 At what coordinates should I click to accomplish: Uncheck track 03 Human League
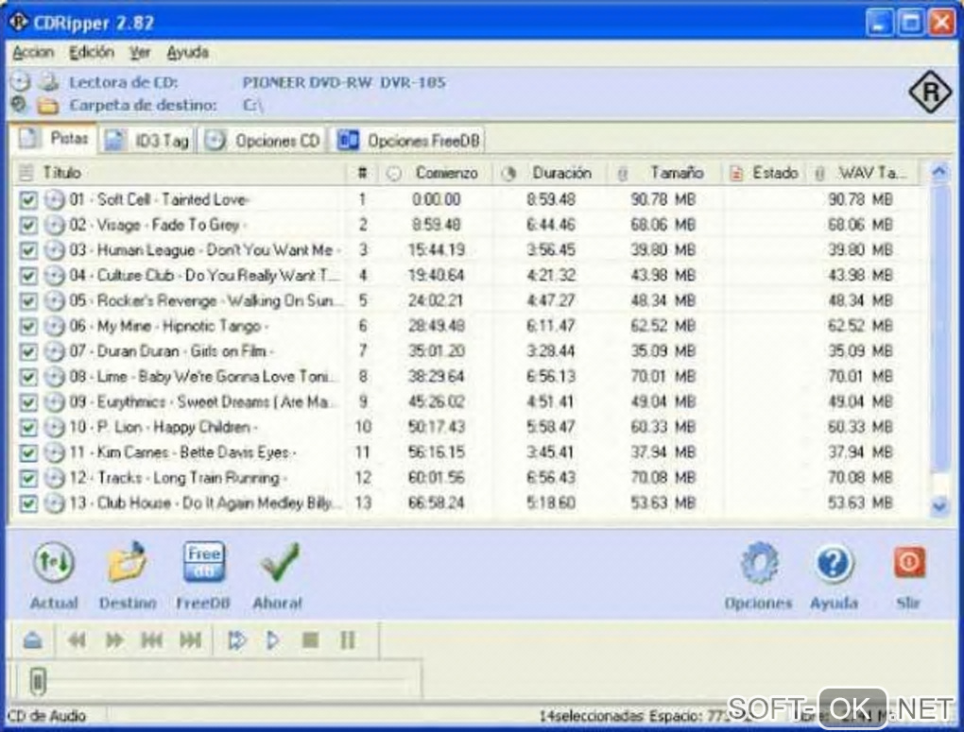(28, 250)
